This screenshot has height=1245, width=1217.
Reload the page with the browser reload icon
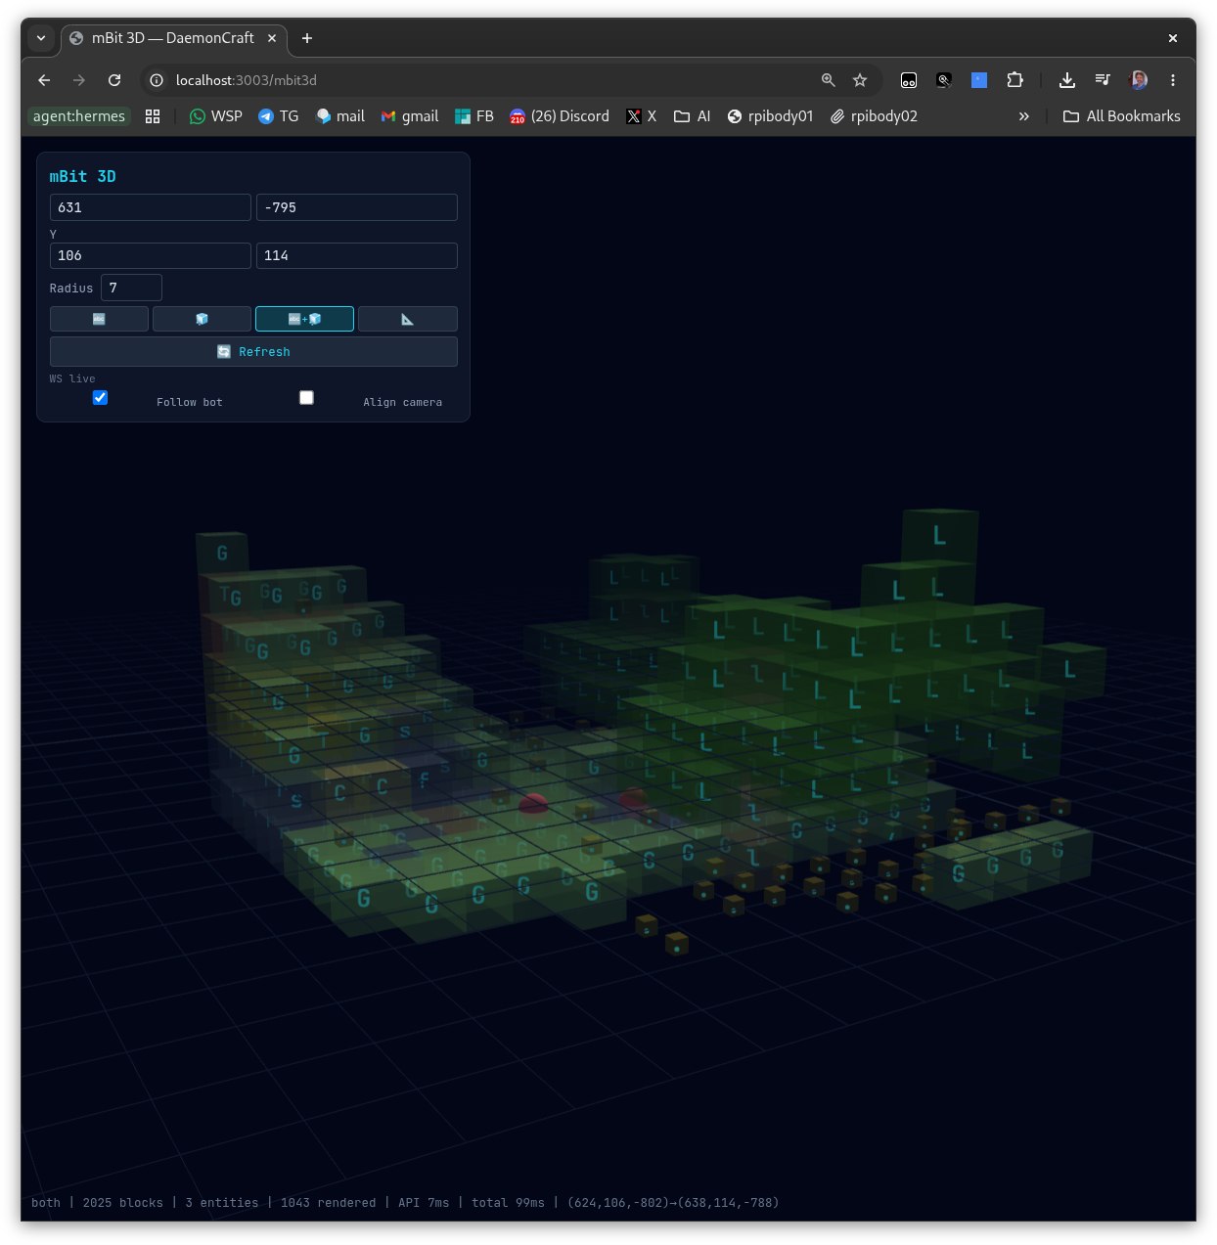(x=114, y=80)
